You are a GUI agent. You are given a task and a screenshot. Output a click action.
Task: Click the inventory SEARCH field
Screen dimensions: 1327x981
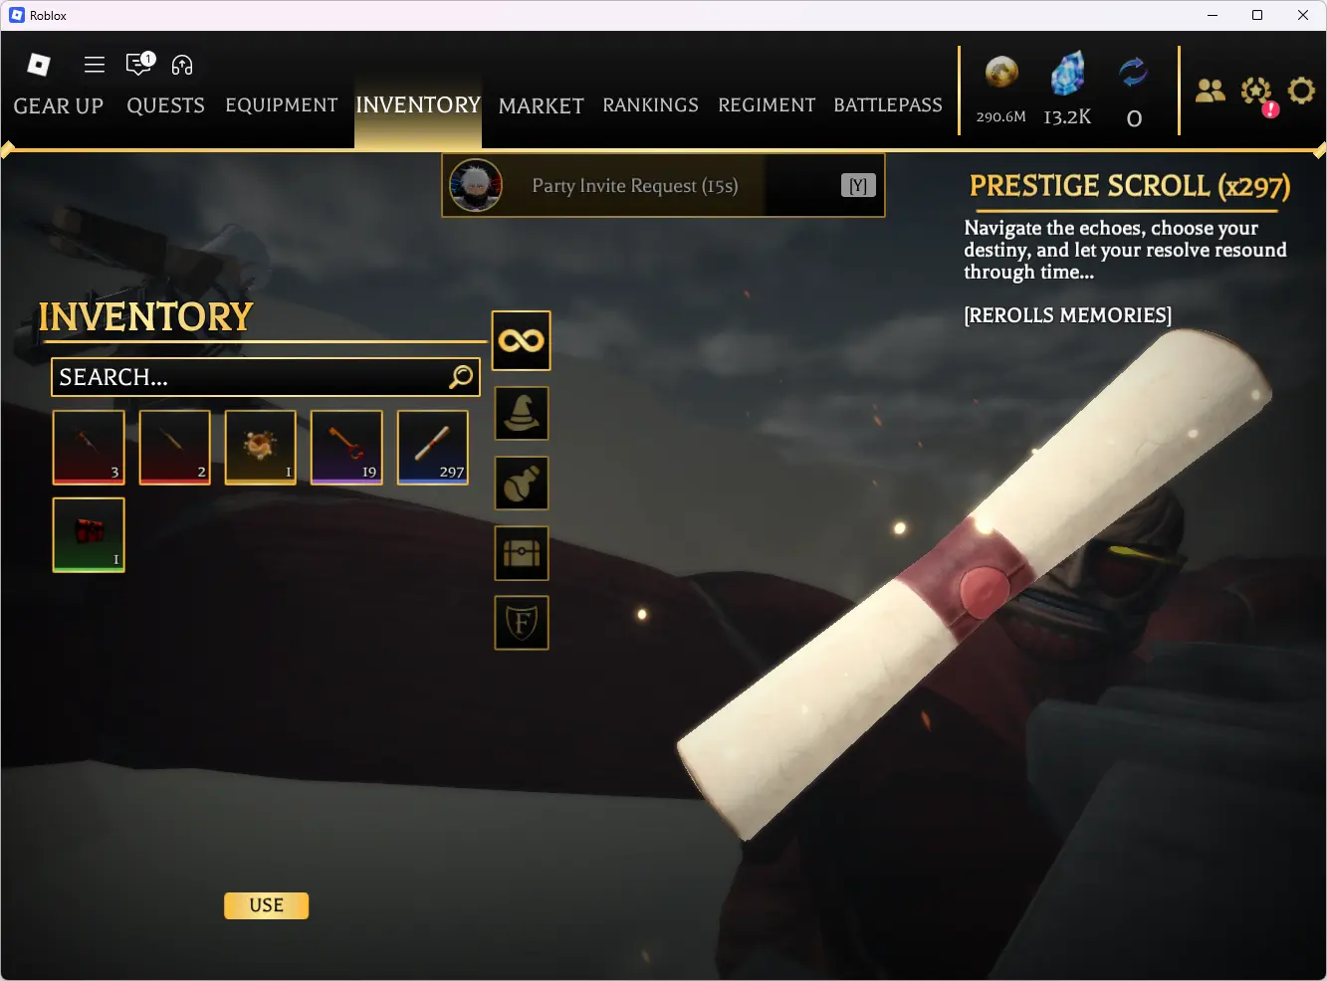coord(266,377)
